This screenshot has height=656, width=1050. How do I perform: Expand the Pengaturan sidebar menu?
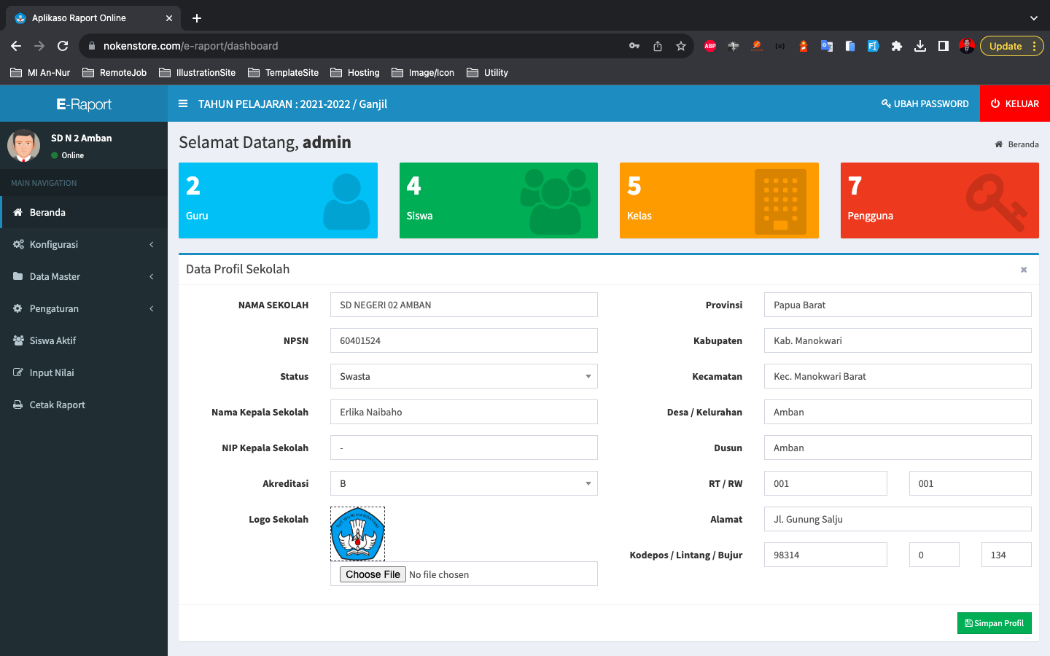(83, 308)
